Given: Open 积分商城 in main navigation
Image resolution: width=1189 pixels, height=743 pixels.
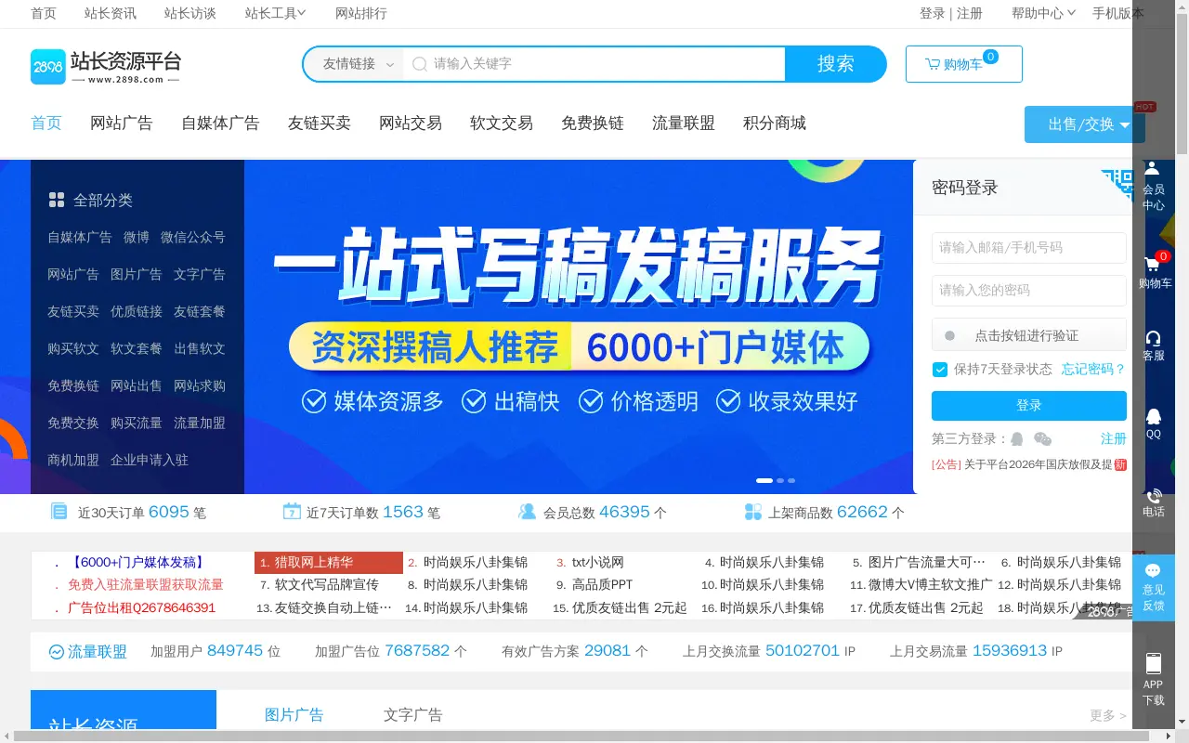Looking at the screenshot, I should pos(775,124).
